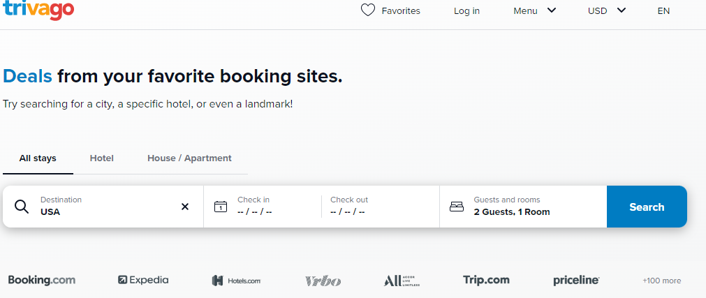
Task: Click the Hotels.com partner logo
Action: tap(236, 281)
